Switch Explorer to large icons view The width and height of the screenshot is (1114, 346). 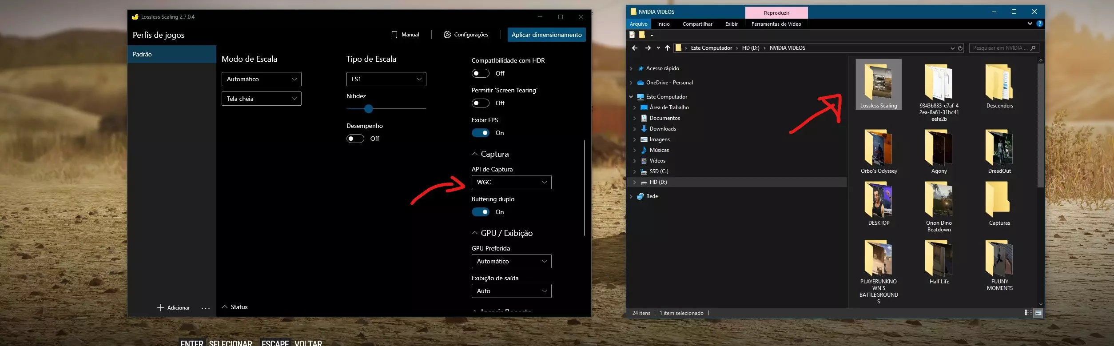(x=1038, y=313)
